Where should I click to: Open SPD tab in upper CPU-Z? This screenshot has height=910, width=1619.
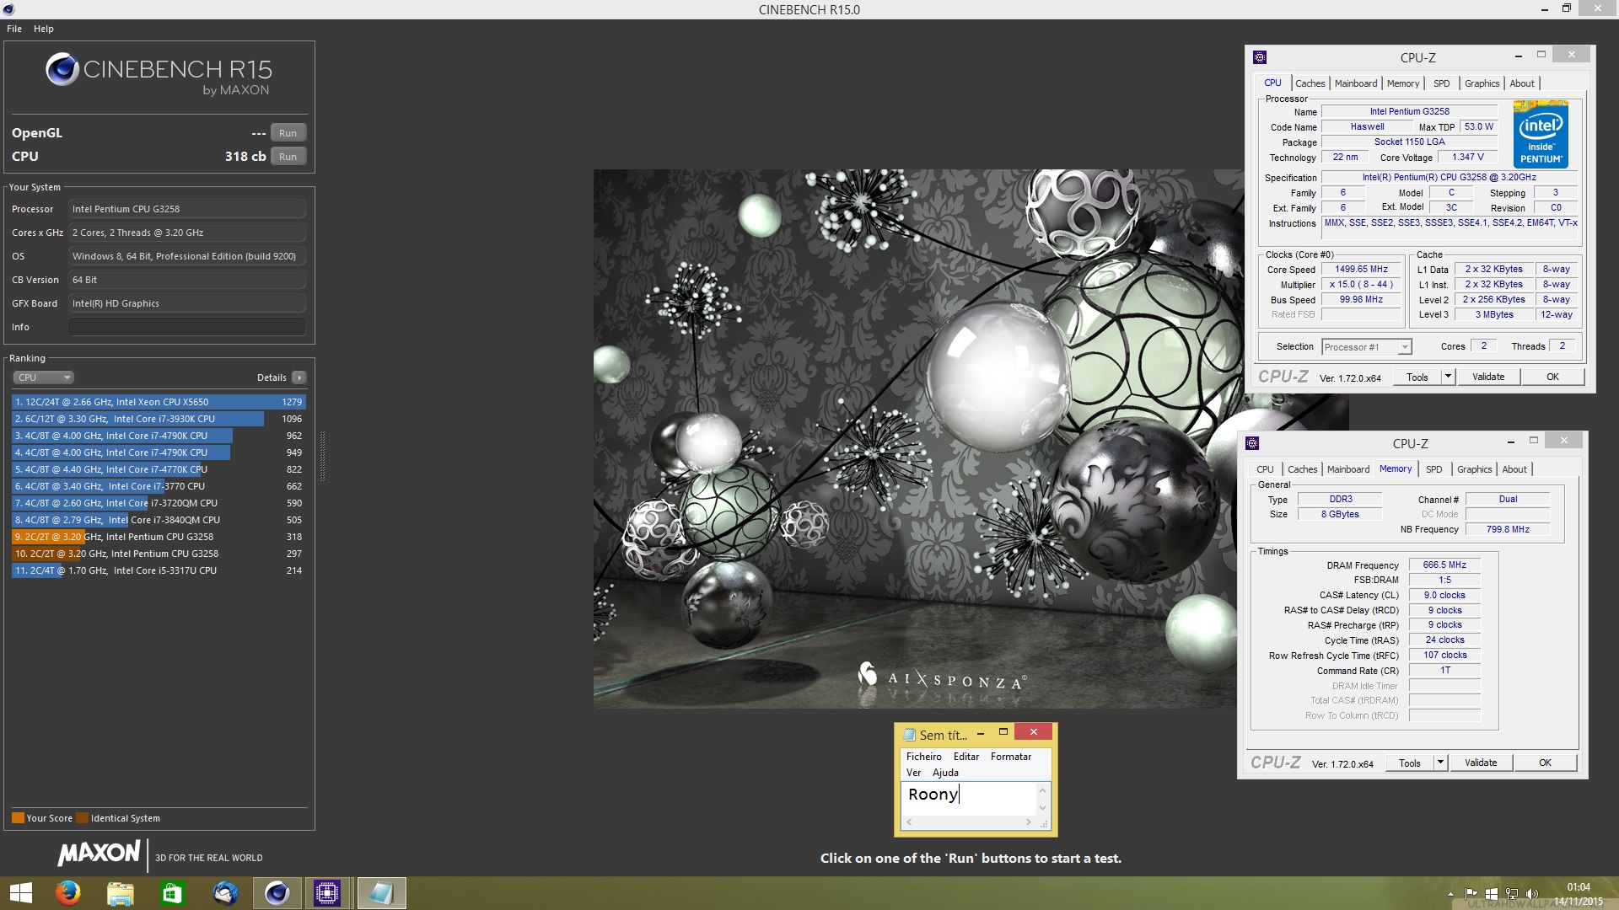point(1442,83)
